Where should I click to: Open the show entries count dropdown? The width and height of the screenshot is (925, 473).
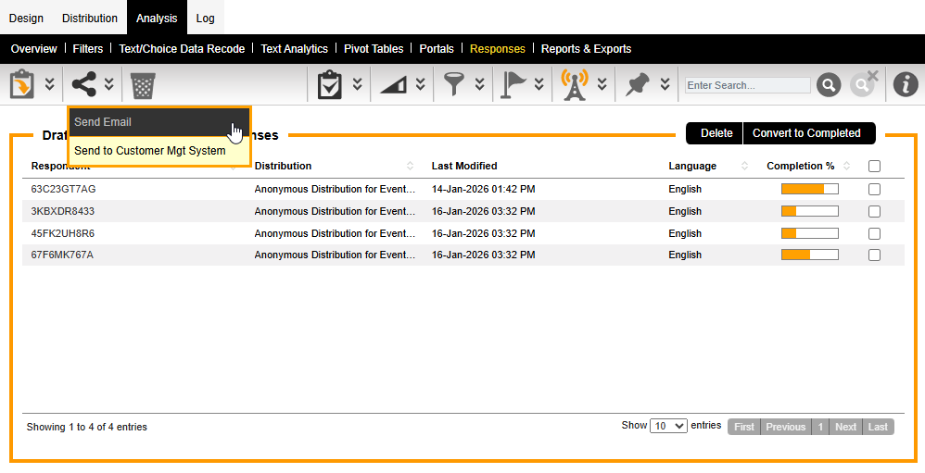668,426
